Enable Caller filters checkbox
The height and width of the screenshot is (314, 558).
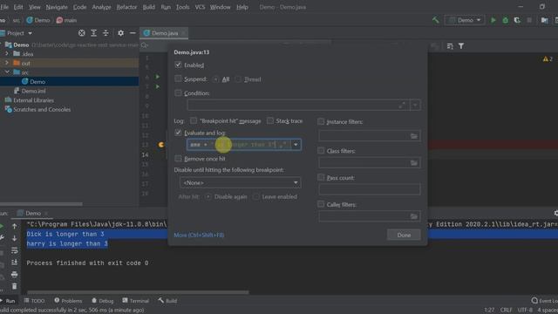click(x=321, y=204)
